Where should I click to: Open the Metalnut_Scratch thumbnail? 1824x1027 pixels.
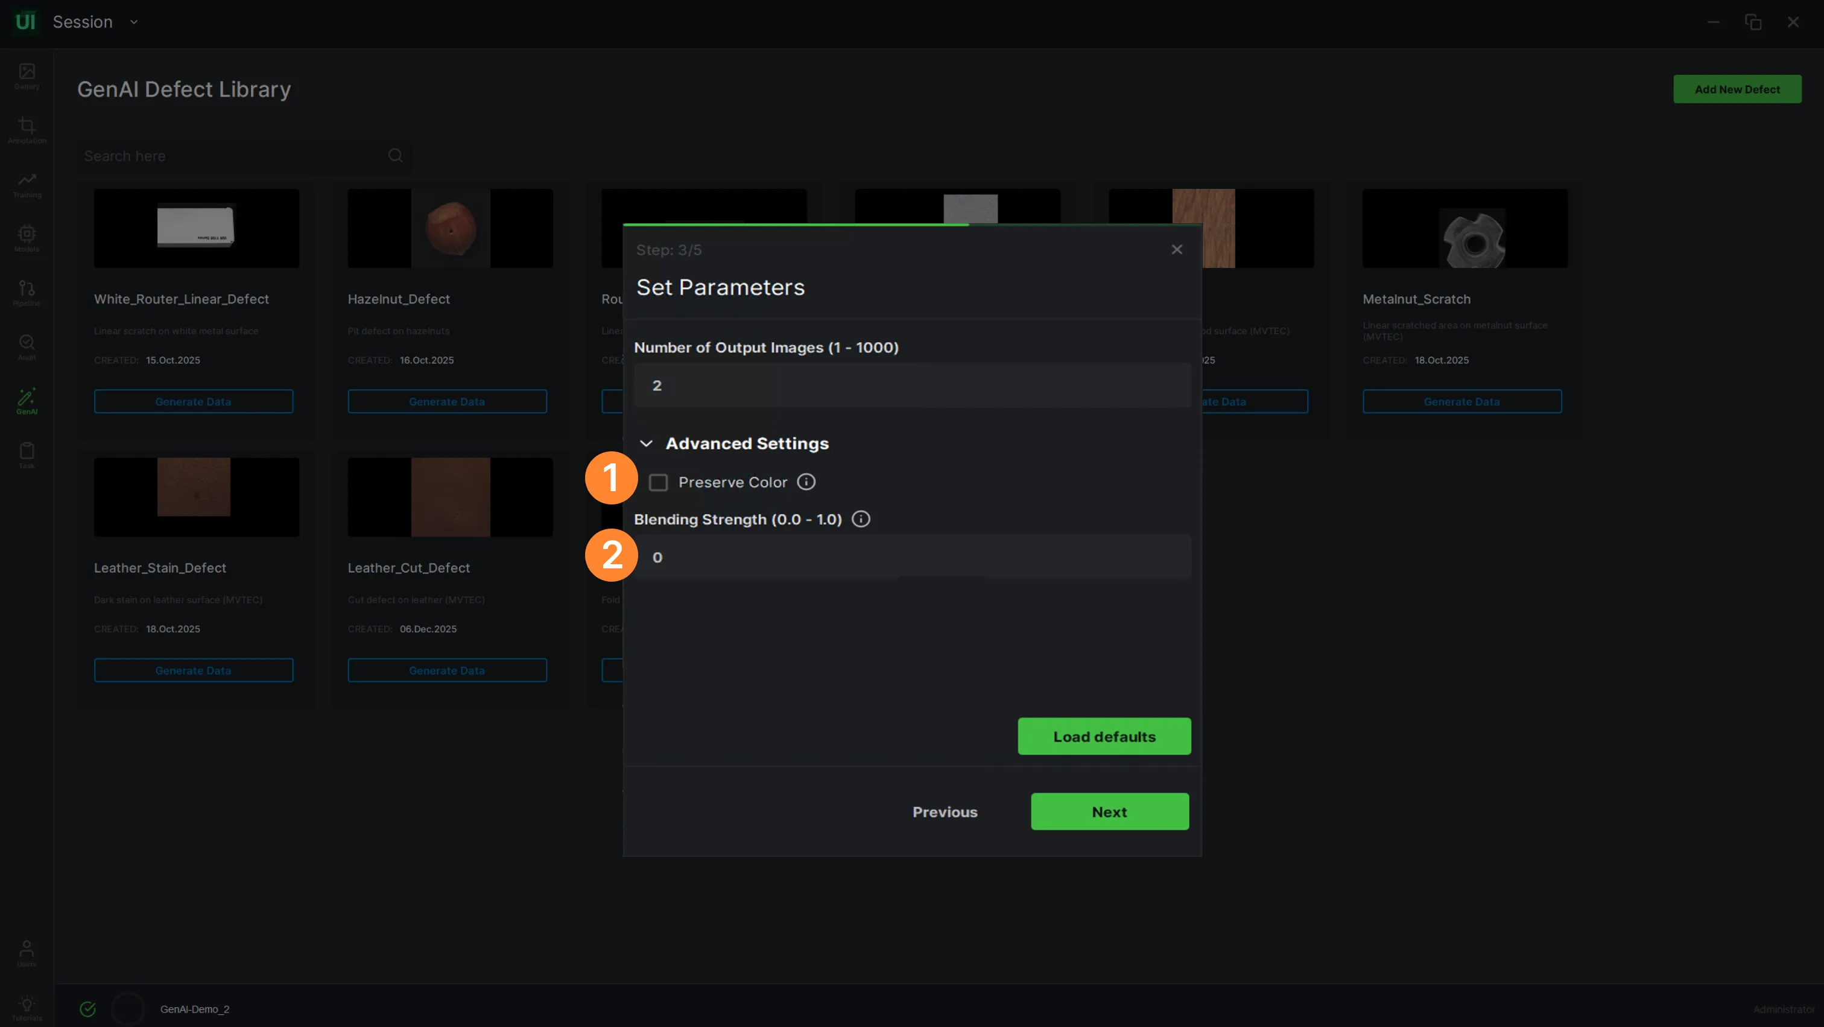click(1465, 228)
